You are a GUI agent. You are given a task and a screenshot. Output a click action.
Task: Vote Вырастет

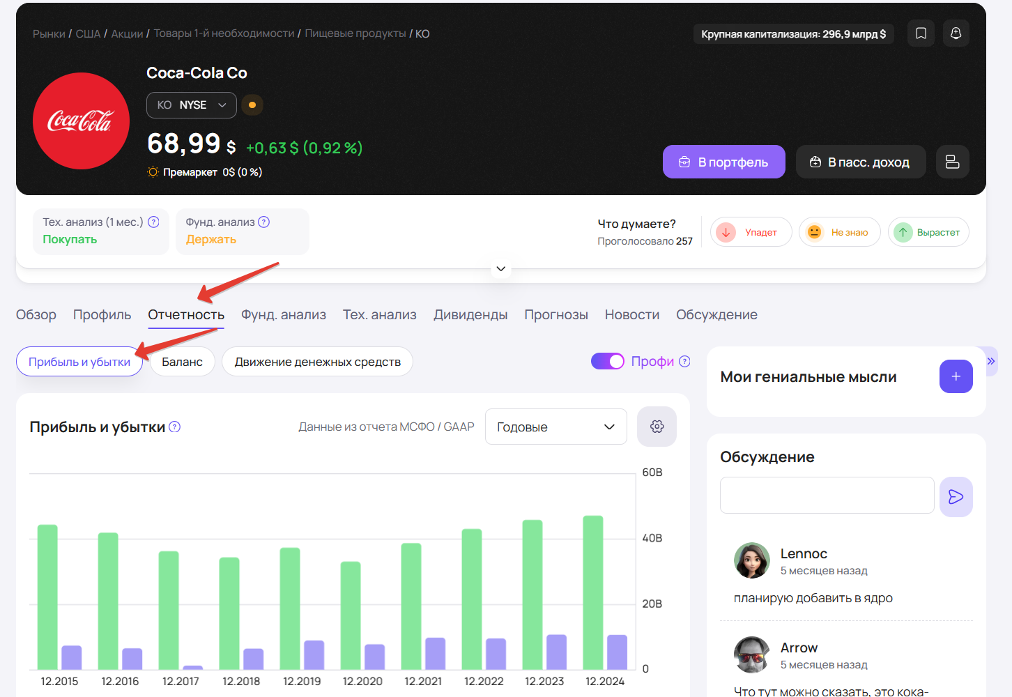pyautogui.click(x=928, y=232)
